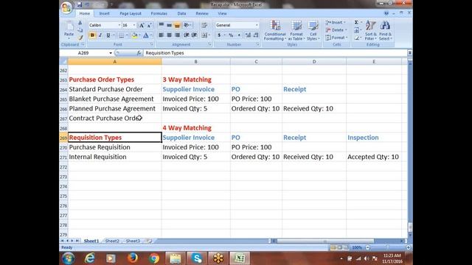Viewport: 472px width, 265px height.
Task: Open Format as Table gallery
Action: pyautogui.click(x=296, y=30)
